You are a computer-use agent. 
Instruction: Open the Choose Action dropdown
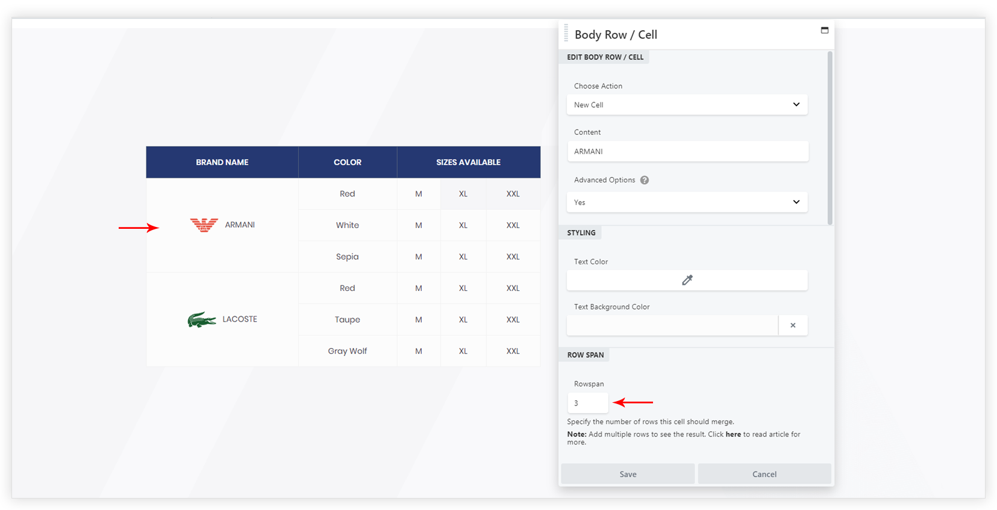pos(687,105)
